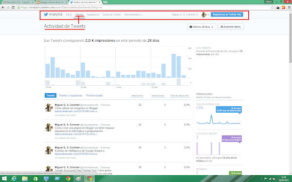
Task: Open the diariosdelanube.com/2014/12 link
Action: click(77, 134)
